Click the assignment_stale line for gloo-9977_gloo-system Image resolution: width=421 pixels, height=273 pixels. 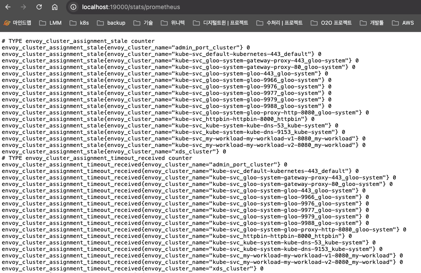pyautogui.click(x=166, y=93)
